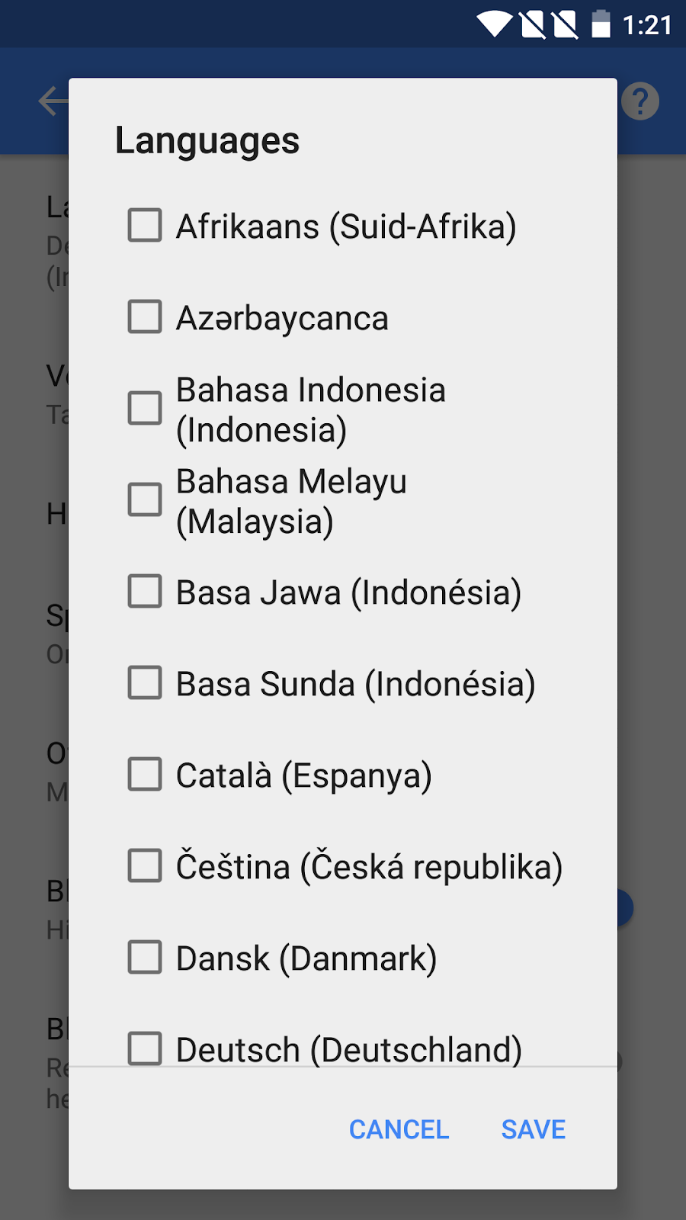This screenshot has width=686, height=1220.
Task: Select the Bahasa Melayu (Malaysia) checkbox
Action: [x=145, y=500]
